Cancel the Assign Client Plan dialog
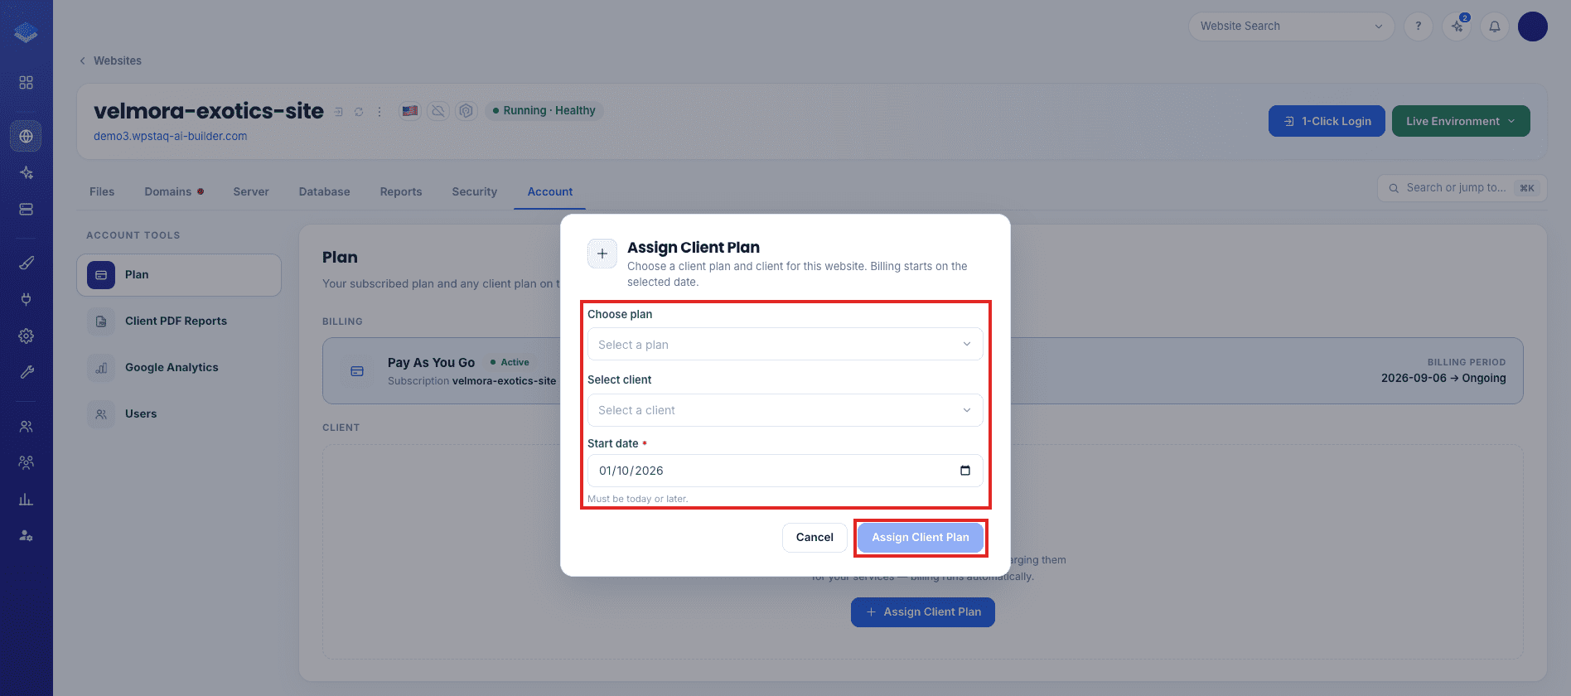 pyautogui.click(x=815, y=538)
